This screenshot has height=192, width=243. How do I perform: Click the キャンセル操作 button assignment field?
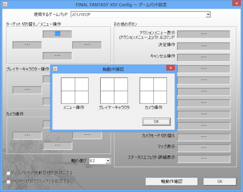click(x=204, y=57)
